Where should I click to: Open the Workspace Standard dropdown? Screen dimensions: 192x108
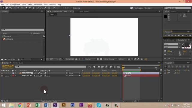pos(154,8)
